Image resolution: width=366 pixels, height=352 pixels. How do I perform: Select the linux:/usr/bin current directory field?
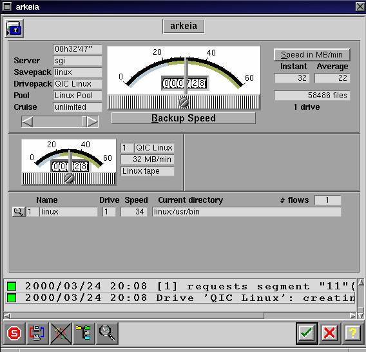tap(247, 212)
